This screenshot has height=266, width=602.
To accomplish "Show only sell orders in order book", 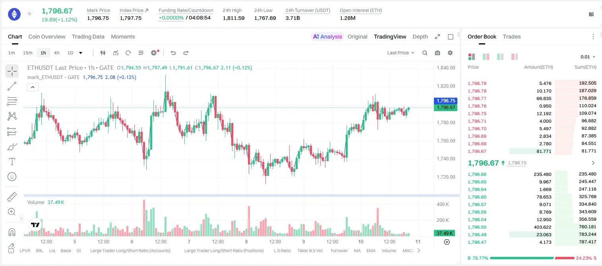I will click(515, 57).
